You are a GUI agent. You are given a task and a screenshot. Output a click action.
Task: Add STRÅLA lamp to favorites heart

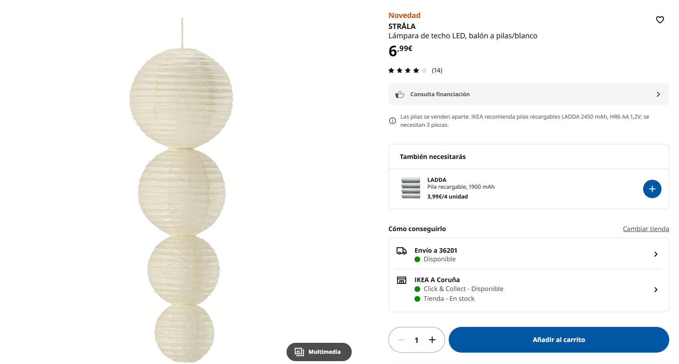(660, 20)
